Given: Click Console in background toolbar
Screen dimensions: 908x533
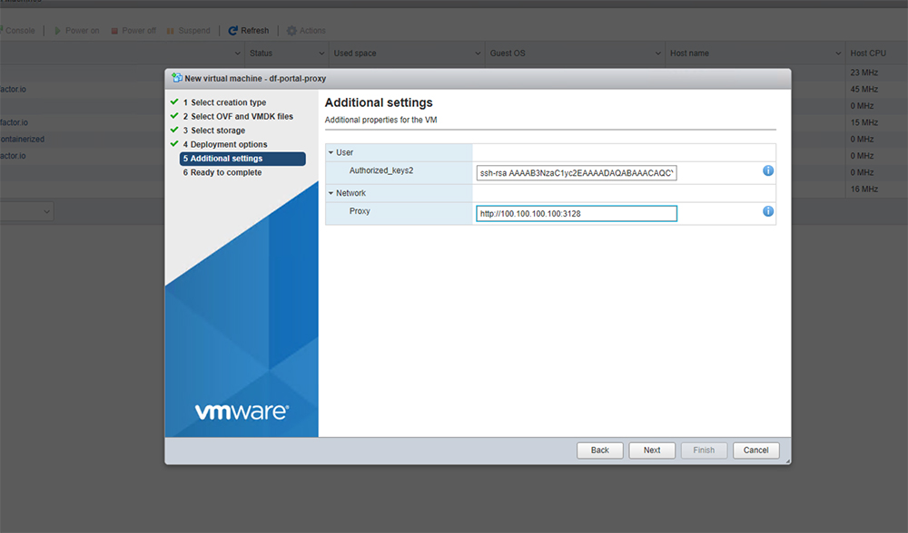Looking at the screenshot, I should coord(20,31).
